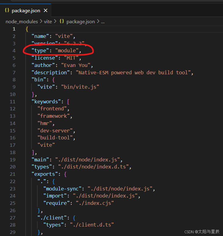Viewport: 223px width, 236px height.
Task: Click the "framework" keyword string
Action: 54,116
